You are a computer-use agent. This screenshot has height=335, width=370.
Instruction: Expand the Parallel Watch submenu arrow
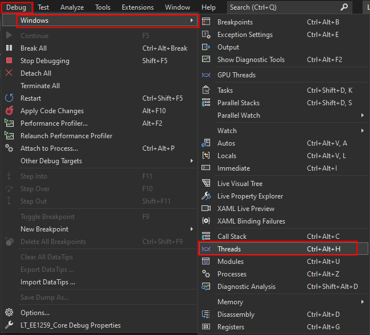pyautogui.click(x=363, y=115)
